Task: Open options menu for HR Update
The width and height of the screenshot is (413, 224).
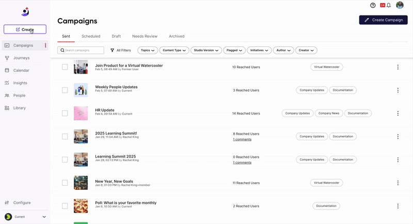Action: tap(398, 114)
